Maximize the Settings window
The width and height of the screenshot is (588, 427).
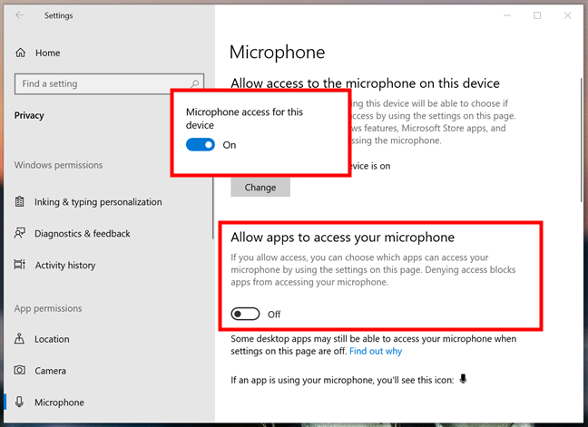tap(537, 15)
